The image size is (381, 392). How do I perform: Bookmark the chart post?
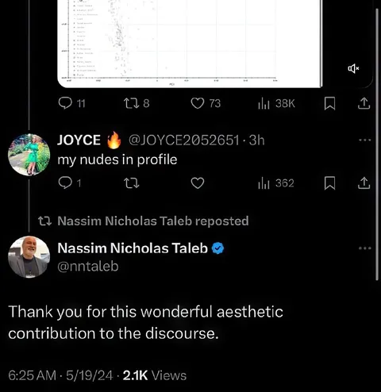click(x=329, y=103)
